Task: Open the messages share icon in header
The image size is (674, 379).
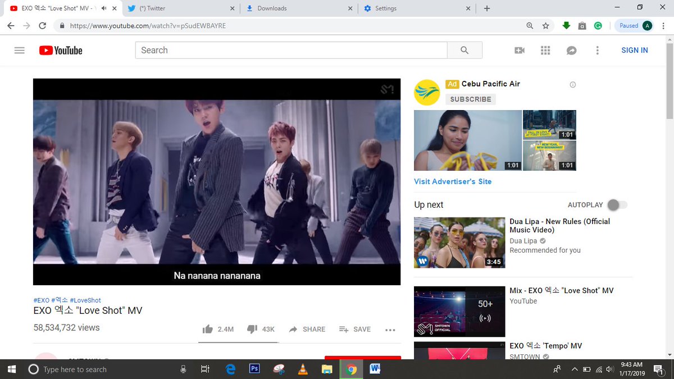Action: (571, 51)
